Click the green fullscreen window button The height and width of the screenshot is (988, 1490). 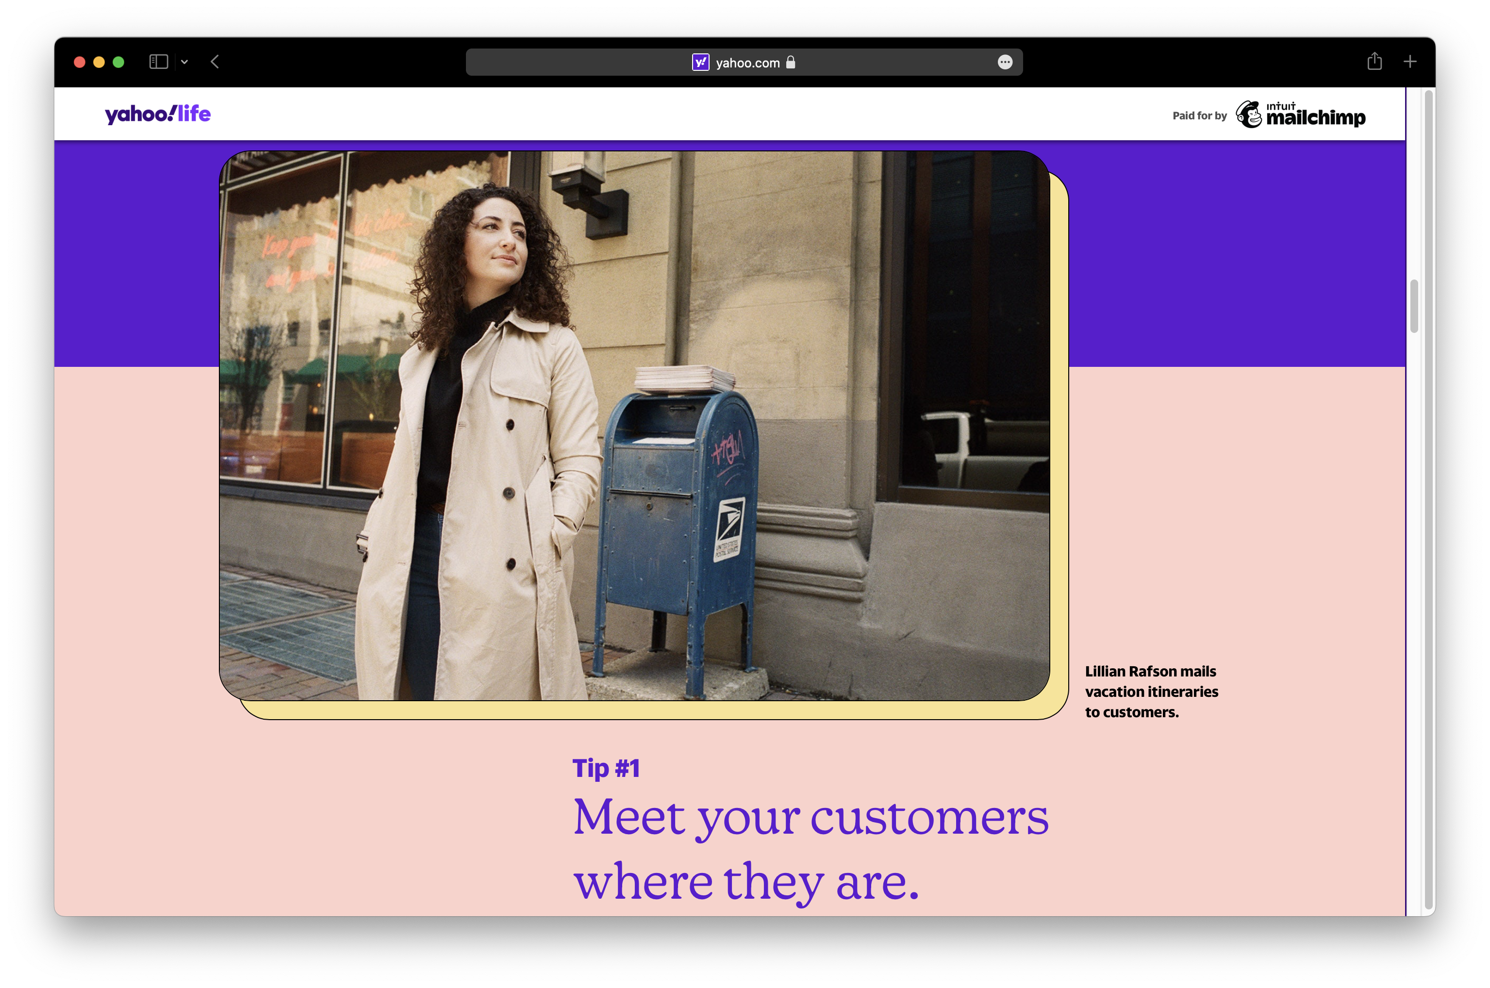coord(118,62)
